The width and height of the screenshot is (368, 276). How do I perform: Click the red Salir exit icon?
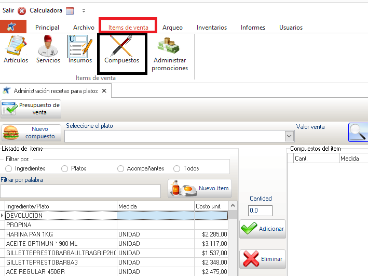(21, 10)
